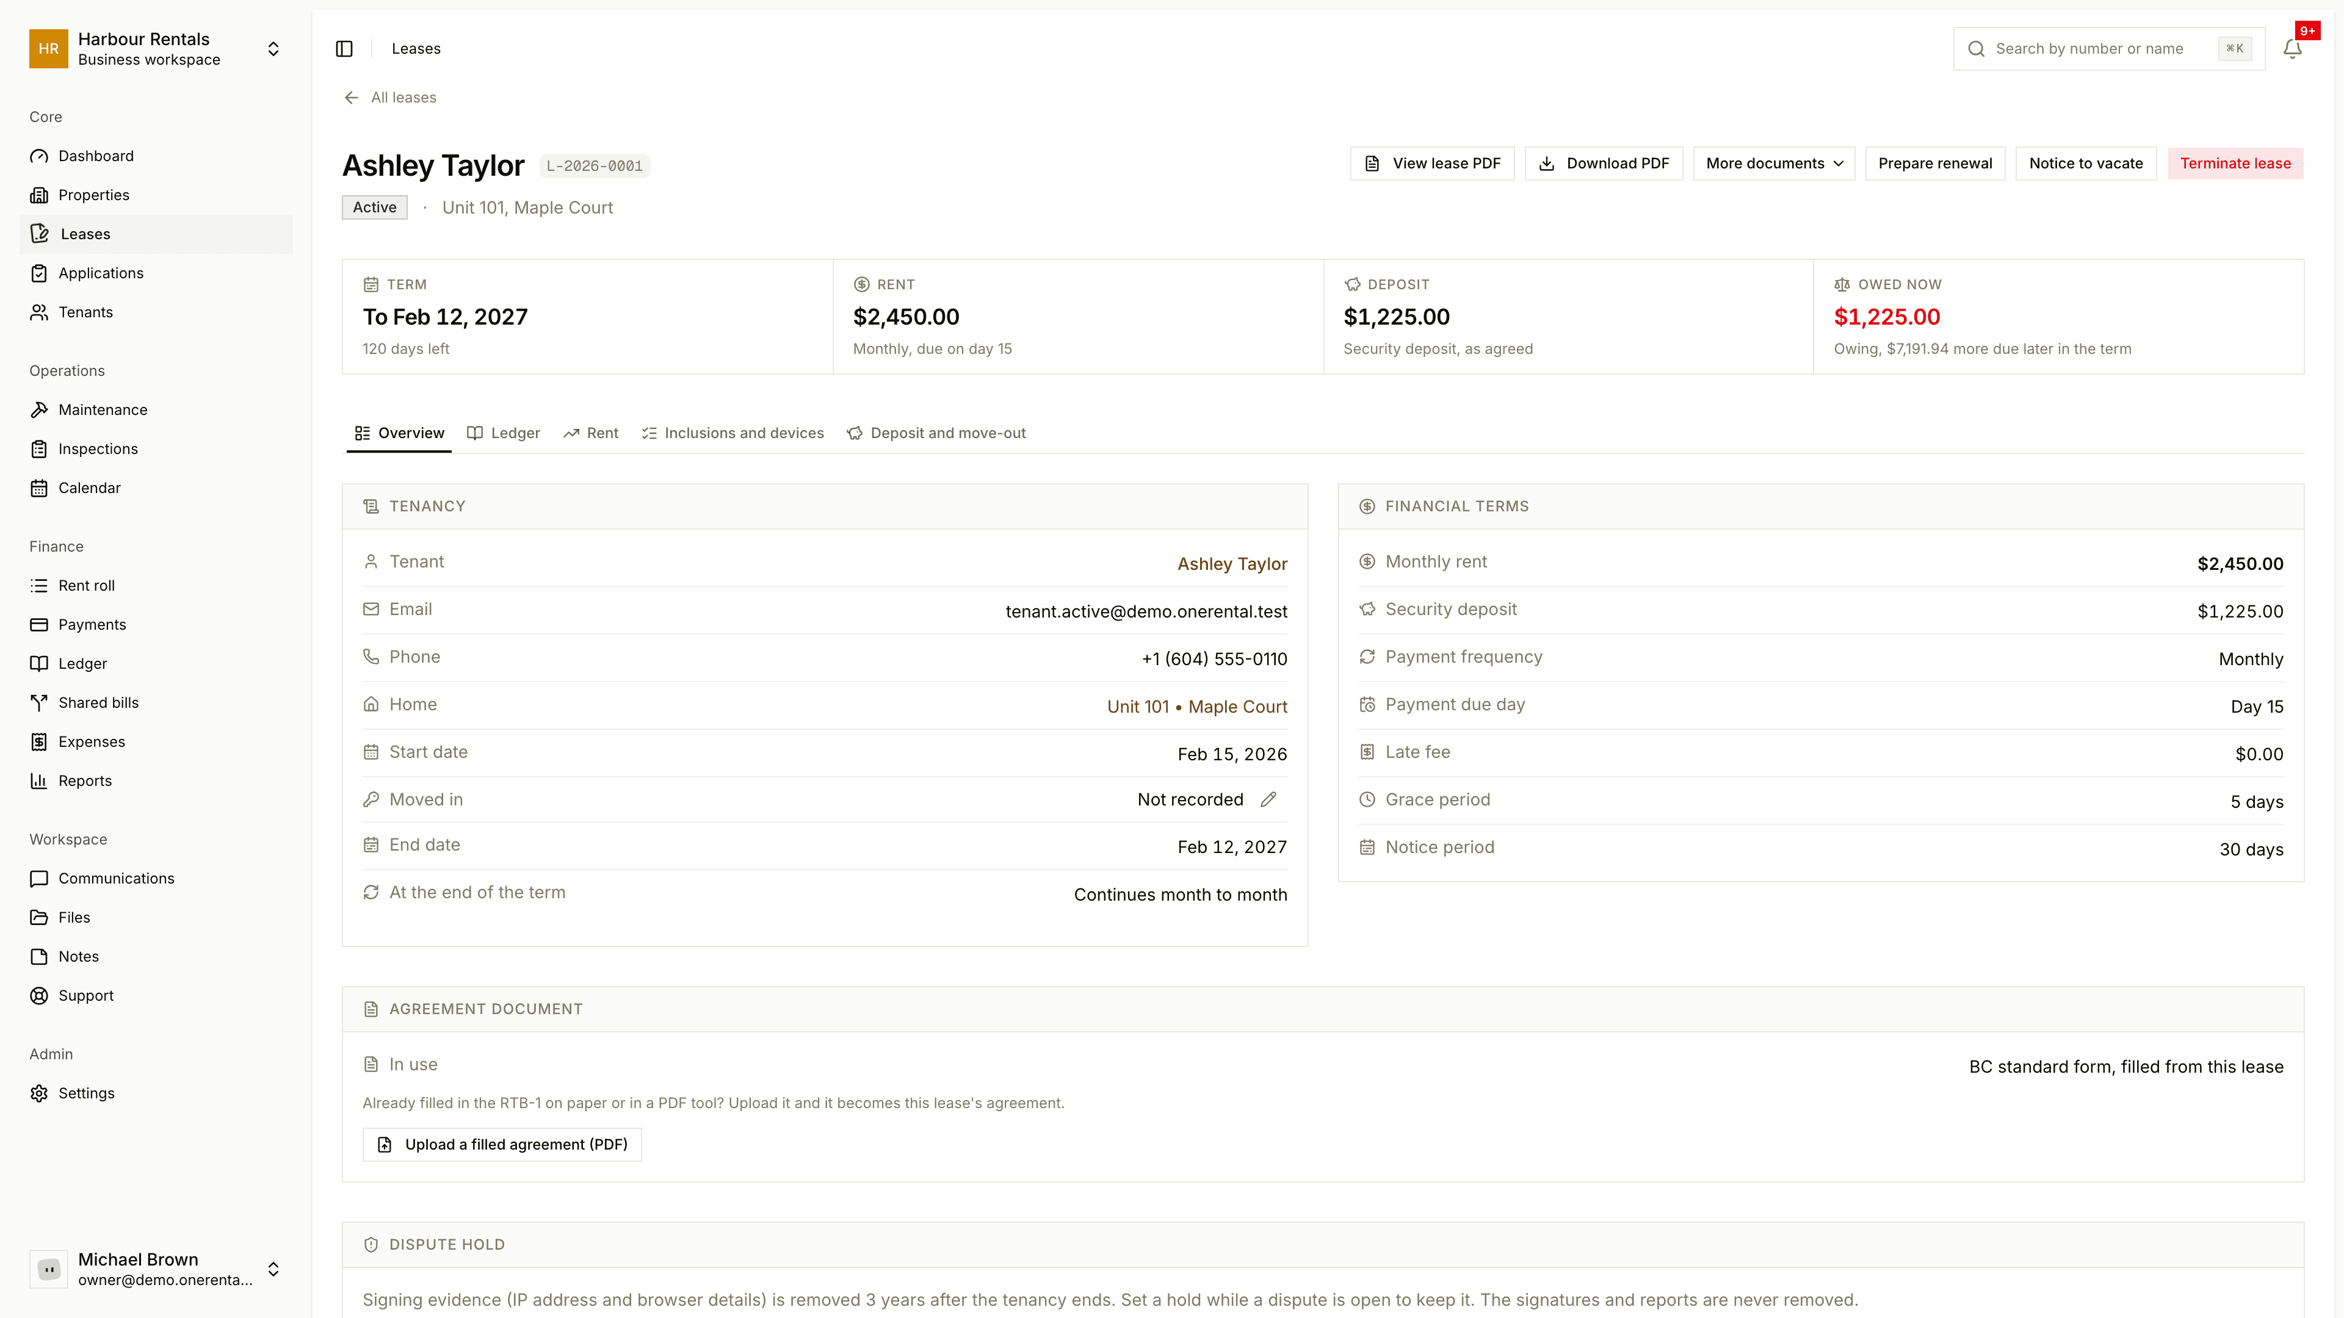2344x1318 pixels.
Task: Click the Terminate lease button
Action: [x=2235, y=164]
